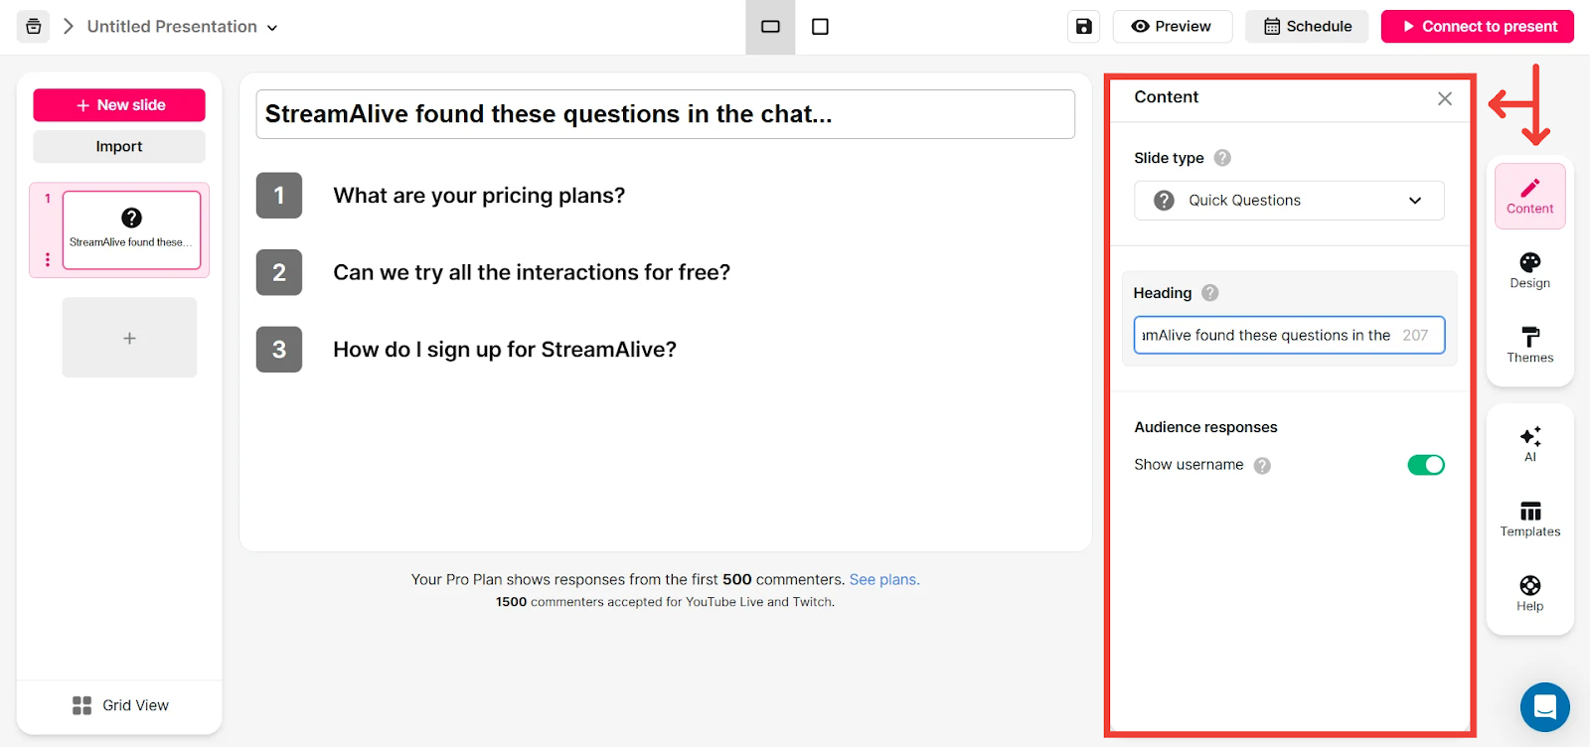Click number badge 3
Image resolution: width=1590 pixels, height=747 pixels.
pyautogui.click(x=279, y=350)
